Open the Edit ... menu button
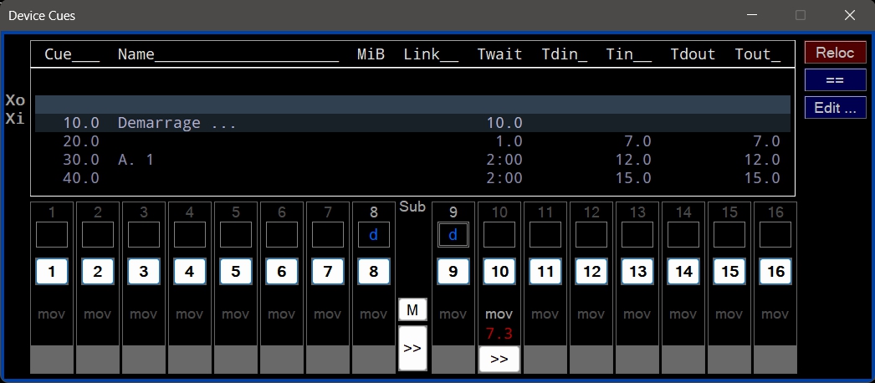875x383 pixels. click(835, 108)
